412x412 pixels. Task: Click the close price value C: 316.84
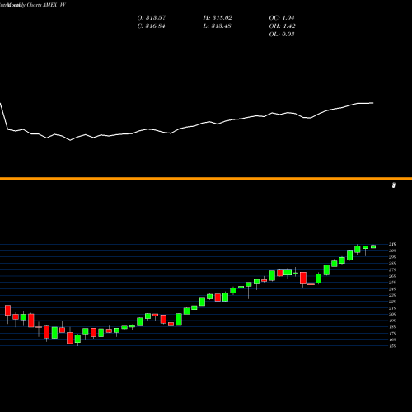[151, 26]
